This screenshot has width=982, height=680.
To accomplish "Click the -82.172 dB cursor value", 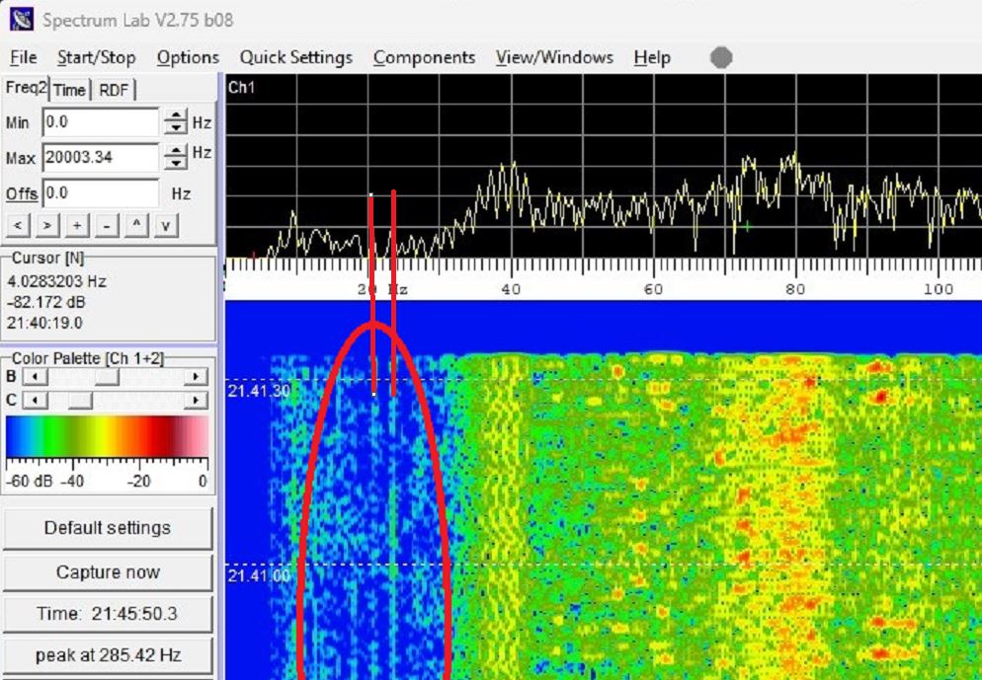I will pyautogui.click(x=46, y=303).
